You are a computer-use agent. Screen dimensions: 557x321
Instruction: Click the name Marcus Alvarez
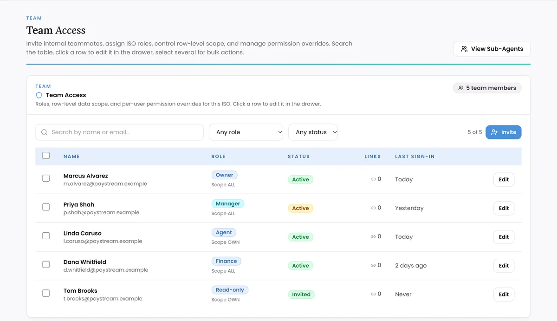[85, 176]
